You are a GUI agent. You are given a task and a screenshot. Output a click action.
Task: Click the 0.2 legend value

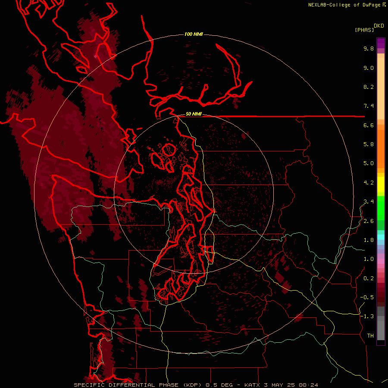coord(369,278)
